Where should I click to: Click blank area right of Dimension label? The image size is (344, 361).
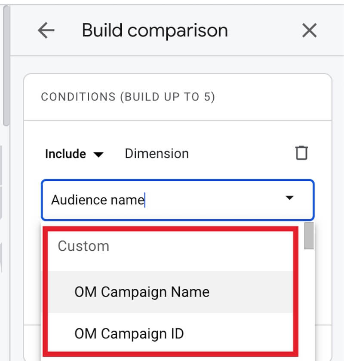[x=241, y=154]
